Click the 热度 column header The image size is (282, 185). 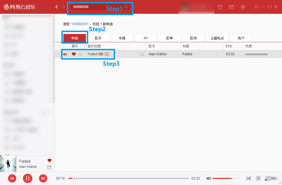(x=249, y=46)
